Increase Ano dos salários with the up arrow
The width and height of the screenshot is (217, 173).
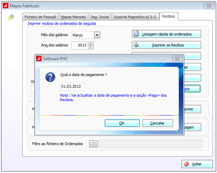click(90, 44)
